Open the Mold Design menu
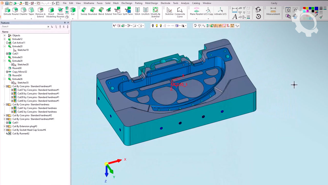 [x=151, y=3]
